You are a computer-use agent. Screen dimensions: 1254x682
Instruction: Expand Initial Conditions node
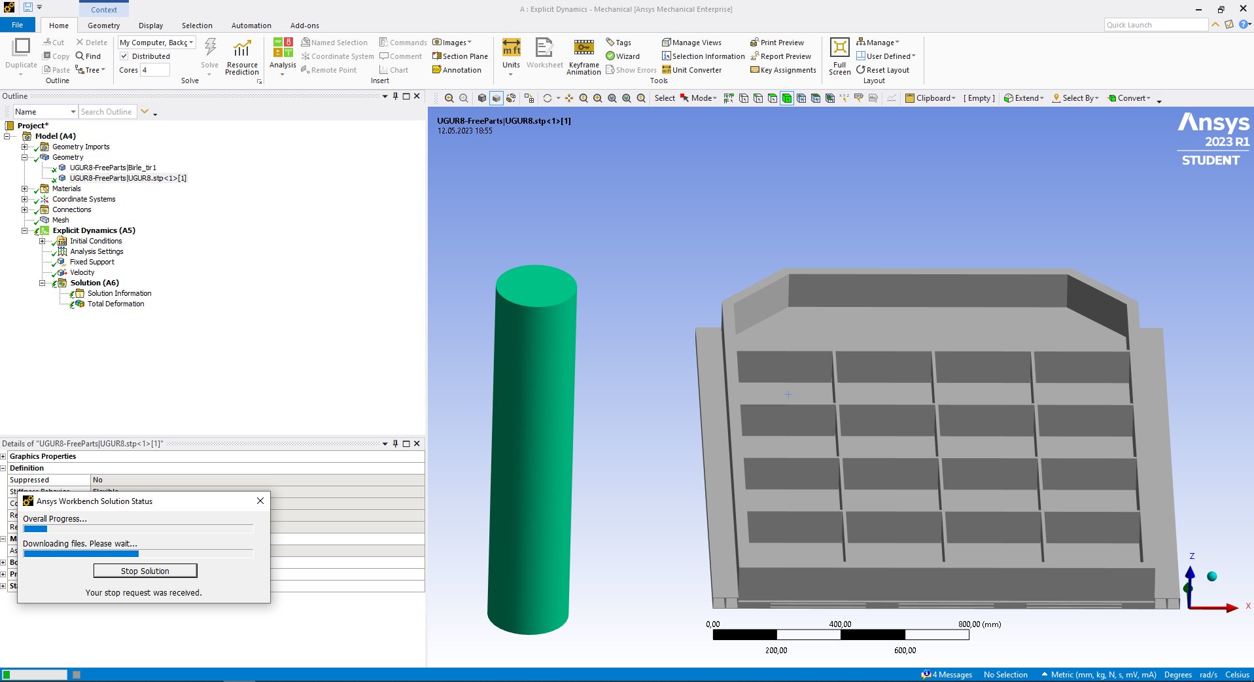[43, 241]
